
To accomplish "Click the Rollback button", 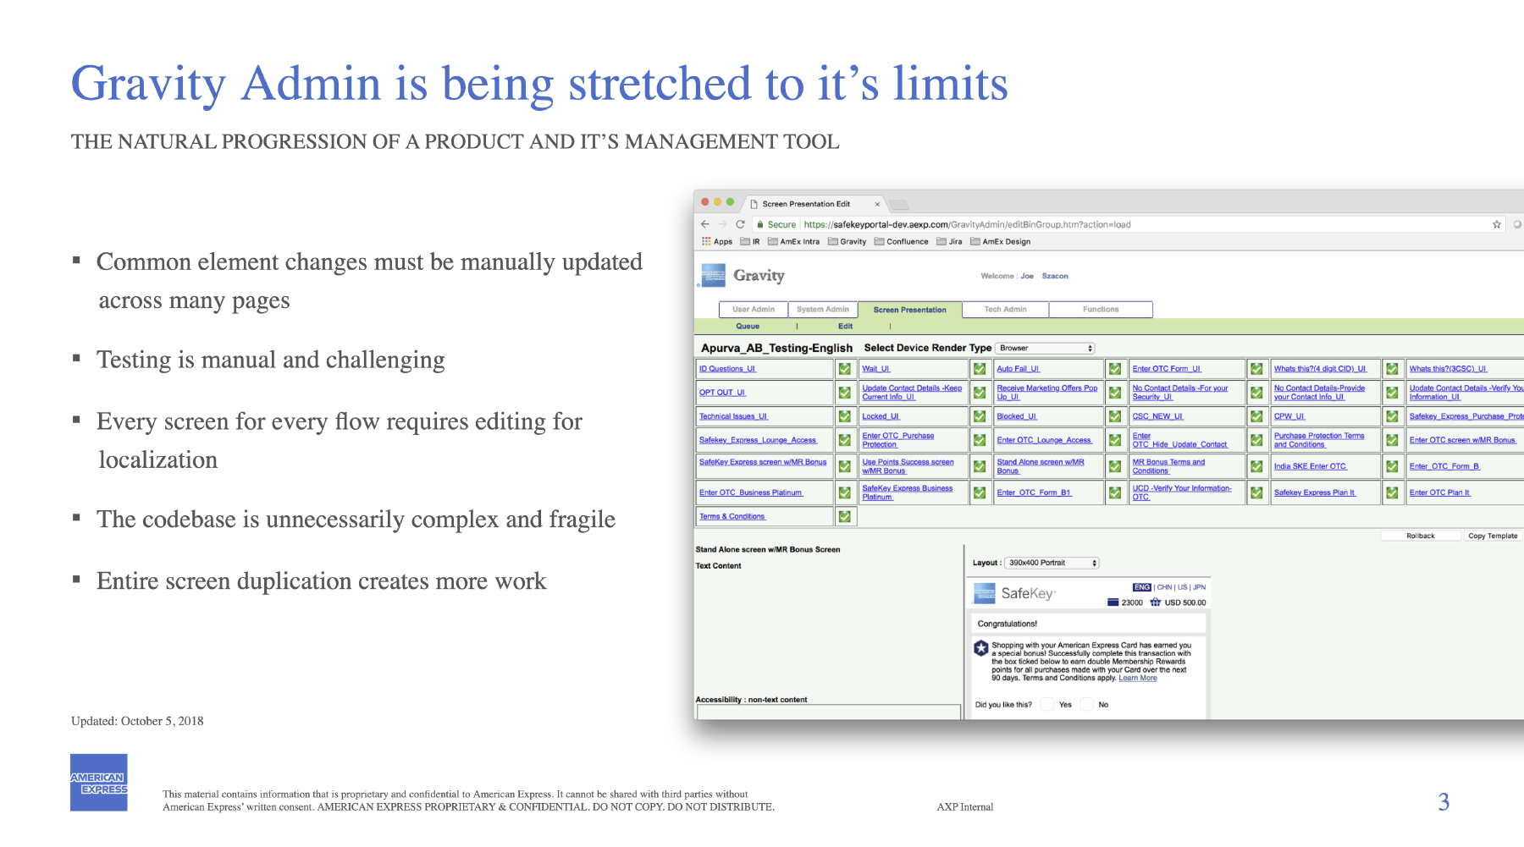I will pos(1420,536).
